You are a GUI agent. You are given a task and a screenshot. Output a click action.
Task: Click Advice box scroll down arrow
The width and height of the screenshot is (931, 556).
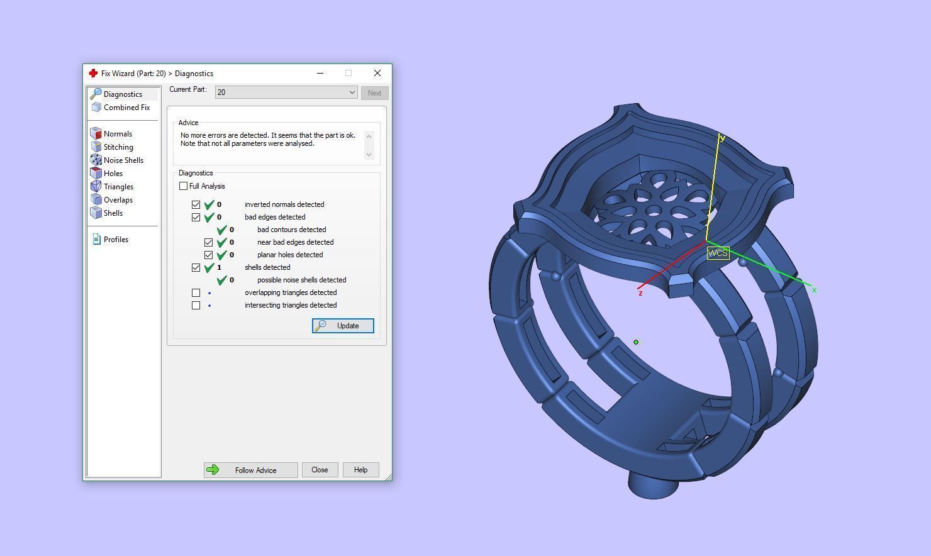coord(369,154)
